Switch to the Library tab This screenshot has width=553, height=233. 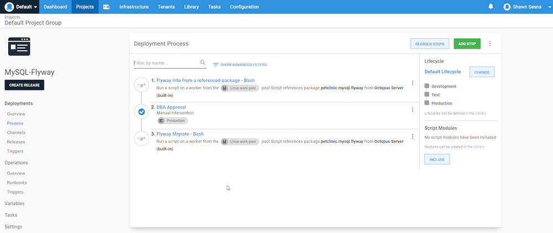click(191, 7)
